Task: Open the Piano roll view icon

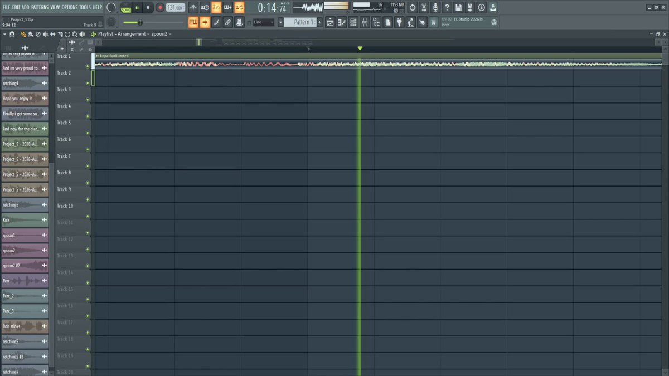Action: click(x=342, y=22)
